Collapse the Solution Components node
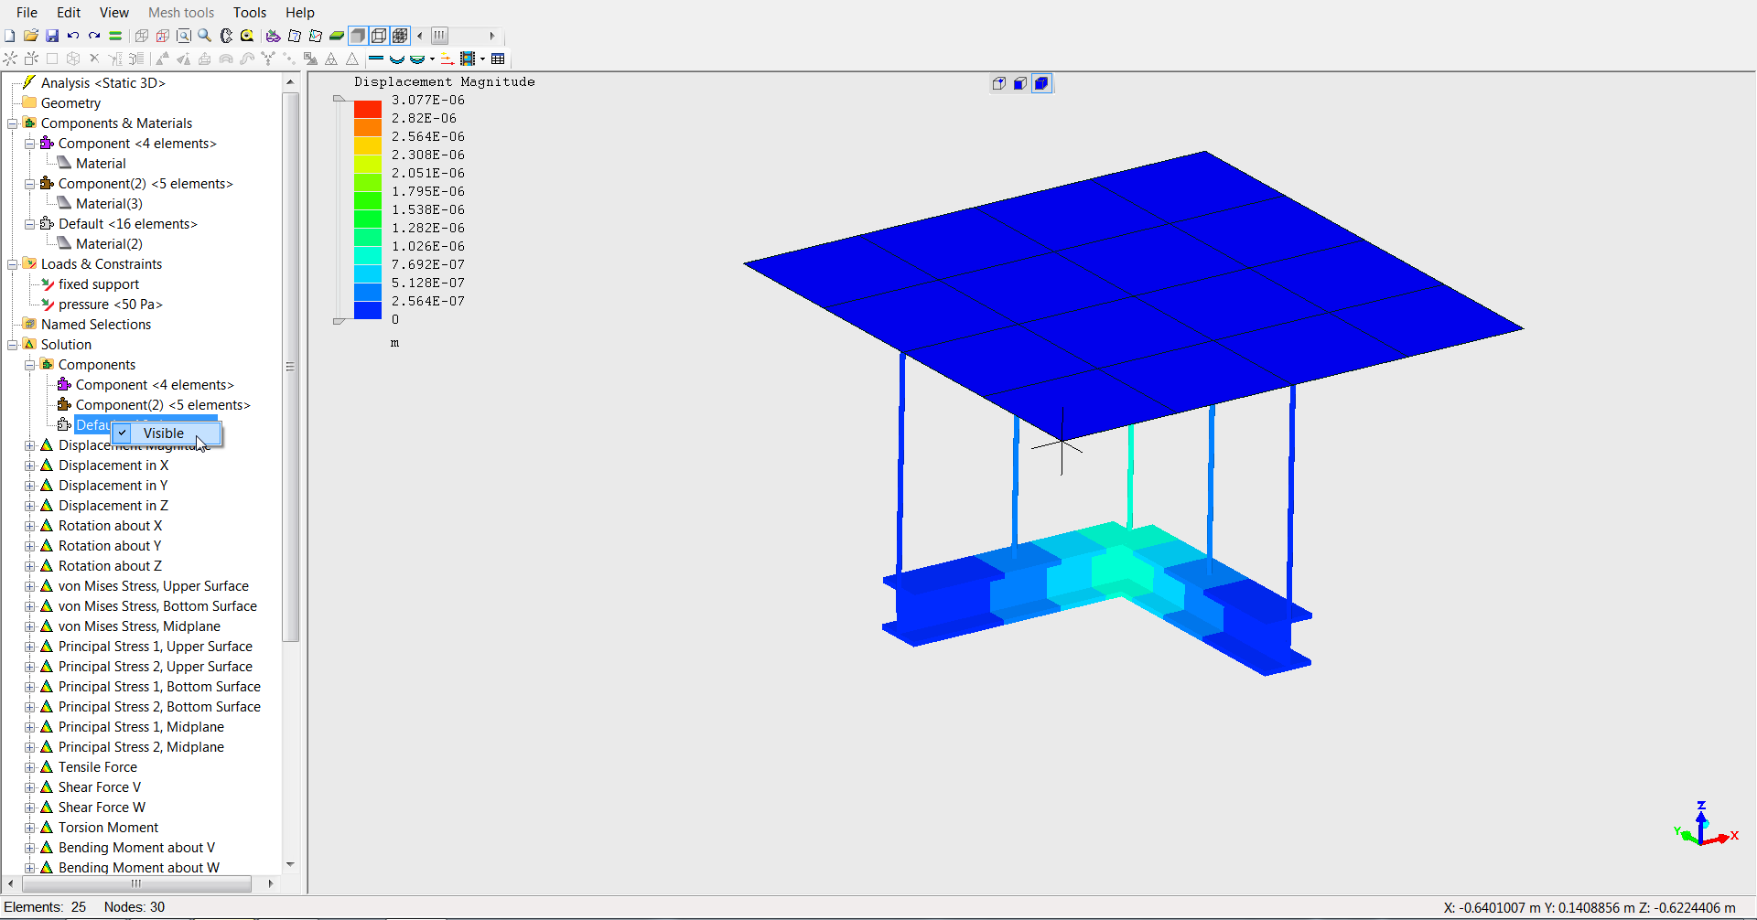 30,365
